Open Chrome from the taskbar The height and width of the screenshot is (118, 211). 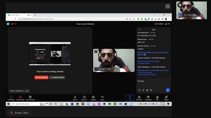tap(67, 104)
